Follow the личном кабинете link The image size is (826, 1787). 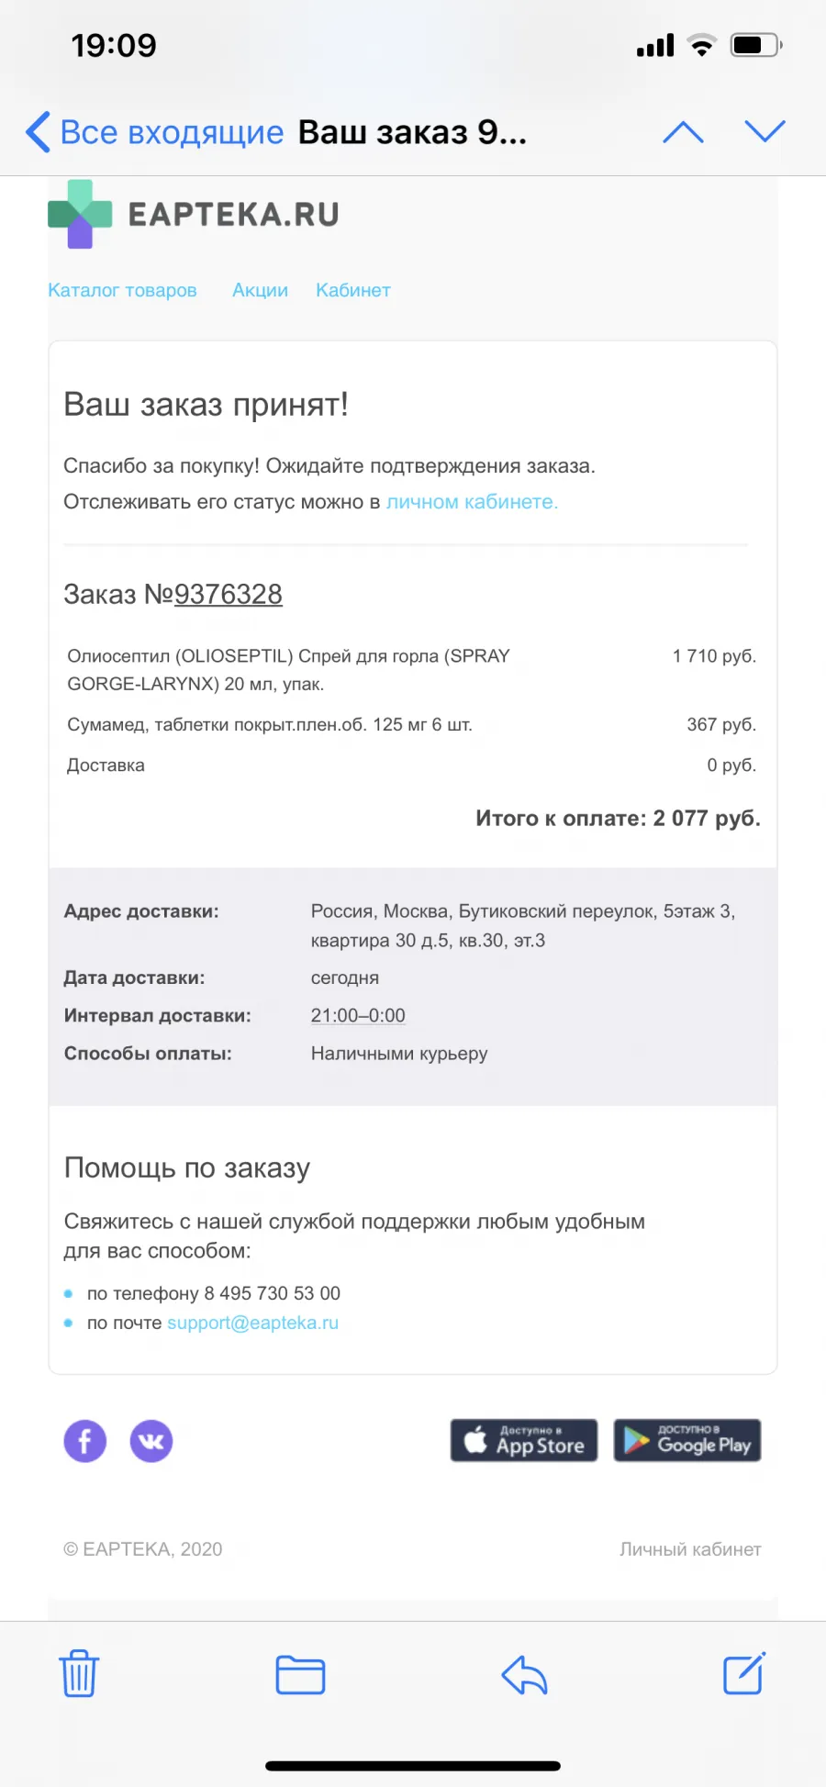pos(472,502)
